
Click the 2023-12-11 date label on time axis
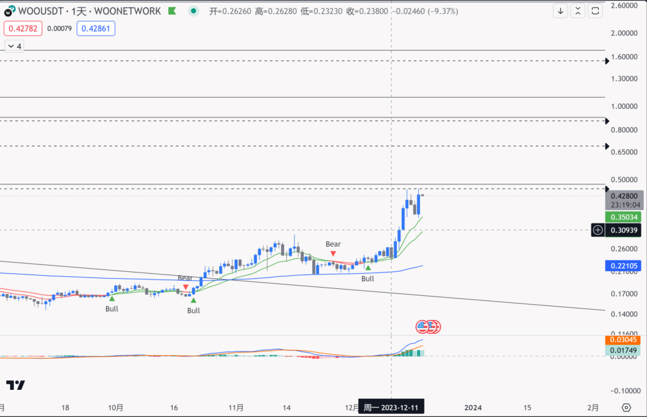click(391, 407)
